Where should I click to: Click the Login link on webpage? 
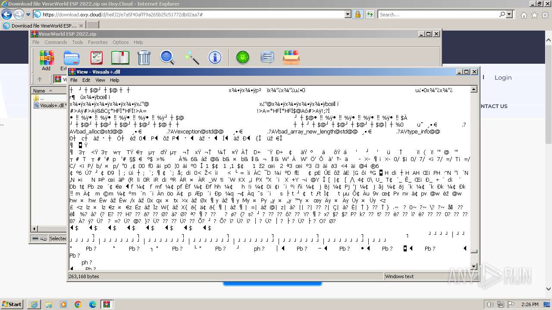point(503,77)
